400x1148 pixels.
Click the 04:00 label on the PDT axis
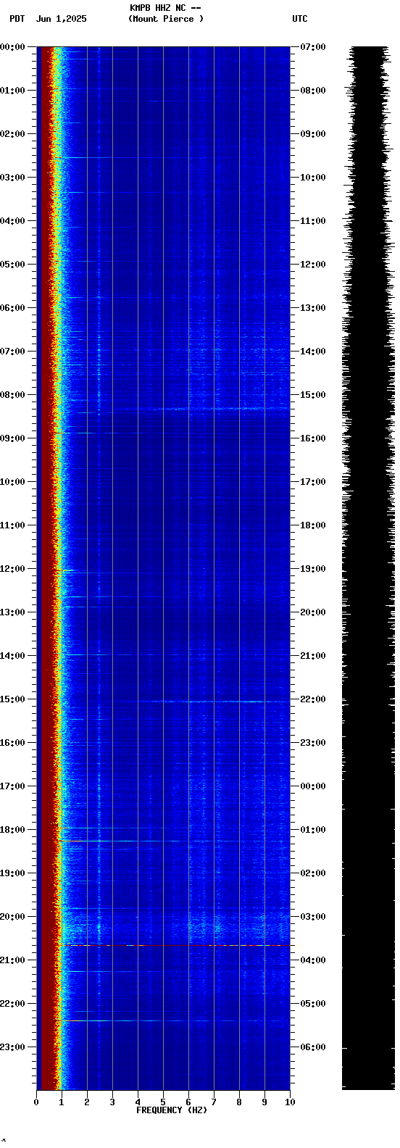pos(12,221)
